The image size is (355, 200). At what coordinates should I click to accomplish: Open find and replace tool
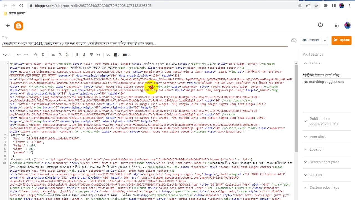pos(43,55)
